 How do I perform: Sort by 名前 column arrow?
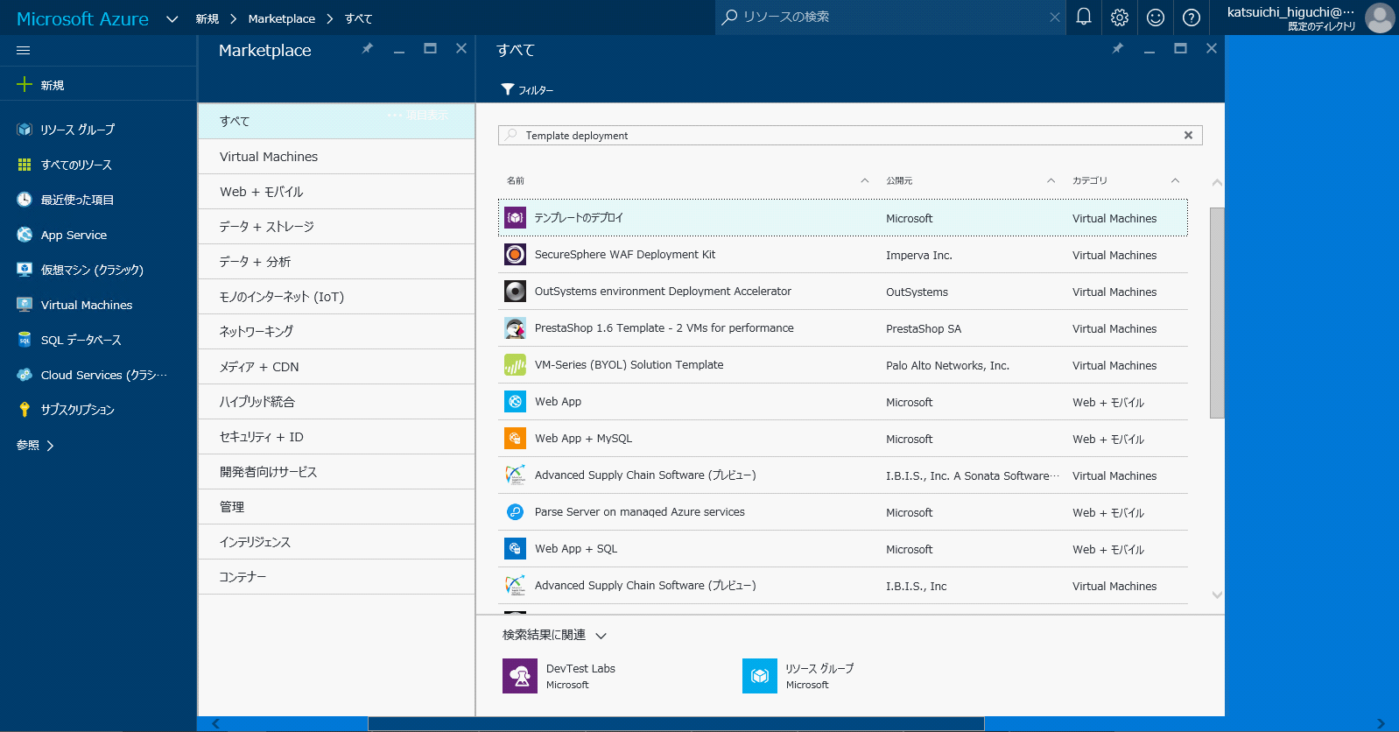pos(864,180)
